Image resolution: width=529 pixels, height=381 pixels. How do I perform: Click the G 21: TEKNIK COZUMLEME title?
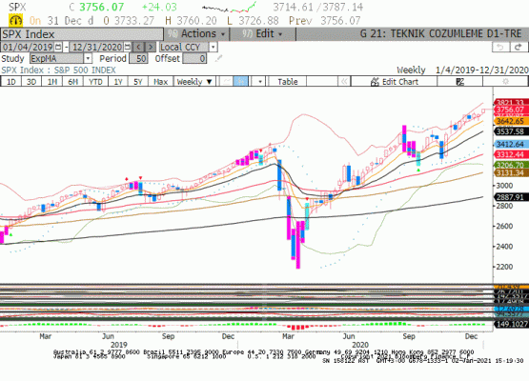(440, 33)
